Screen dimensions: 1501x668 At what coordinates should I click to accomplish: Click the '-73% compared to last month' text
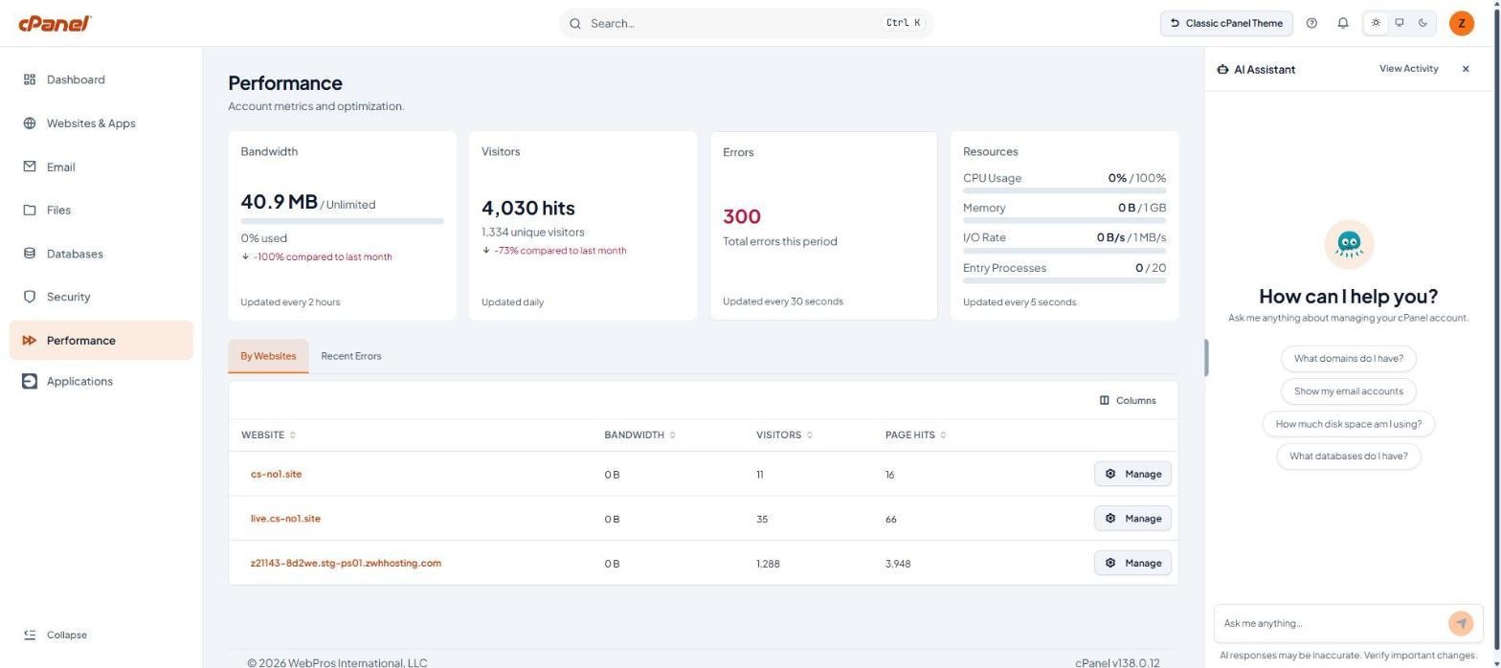[560, 251]
